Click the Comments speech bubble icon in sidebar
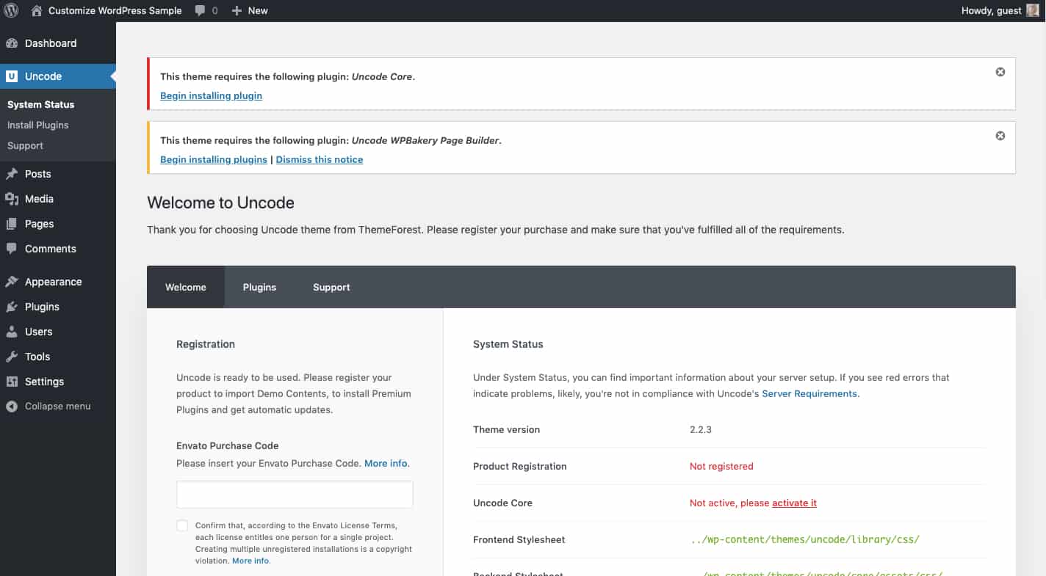1046x576 pixels. 12,249
